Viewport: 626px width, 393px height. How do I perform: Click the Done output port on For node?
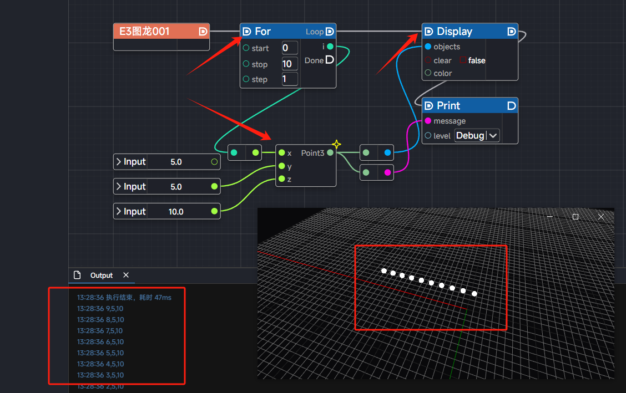coord(330,60)
